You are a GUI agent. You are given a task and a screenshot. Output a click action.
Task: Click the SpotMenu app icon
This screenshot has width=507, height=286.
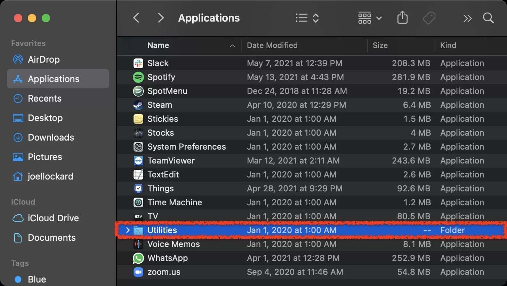click(138, 91)
